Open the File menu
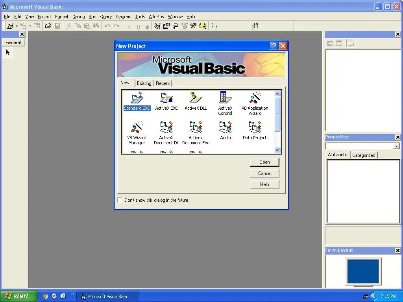 tap(7, 17)
